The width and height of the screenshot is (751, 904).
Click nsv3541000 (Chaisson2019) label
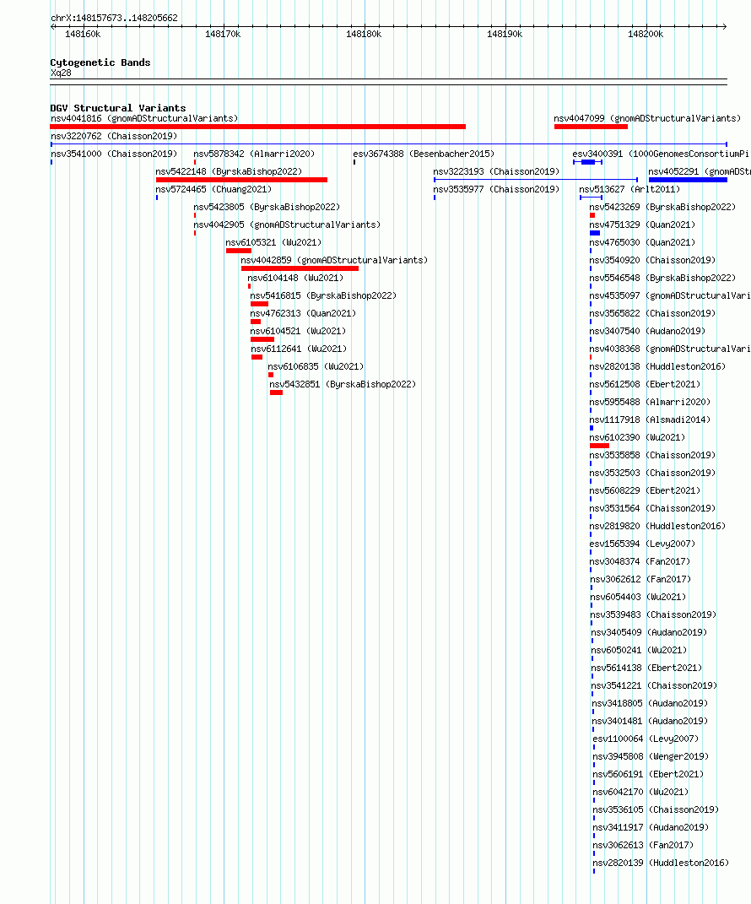coord(114,154)
